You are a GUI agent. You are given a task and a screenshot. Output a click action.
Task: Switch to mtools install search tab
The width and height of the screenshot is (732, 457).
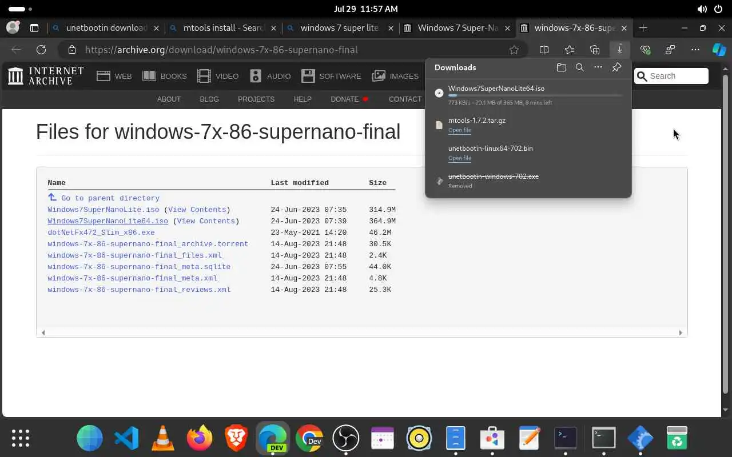(223, 27)
